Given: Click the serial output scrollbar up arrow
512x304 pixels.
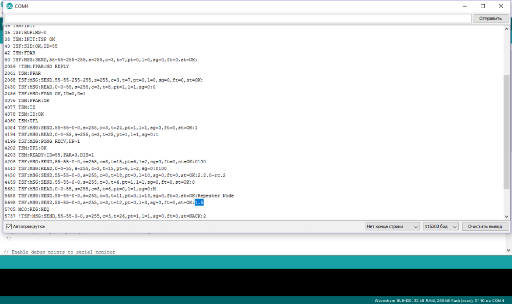Looking at the screenshot, I should pyautogui.click(x=507, y=29).
